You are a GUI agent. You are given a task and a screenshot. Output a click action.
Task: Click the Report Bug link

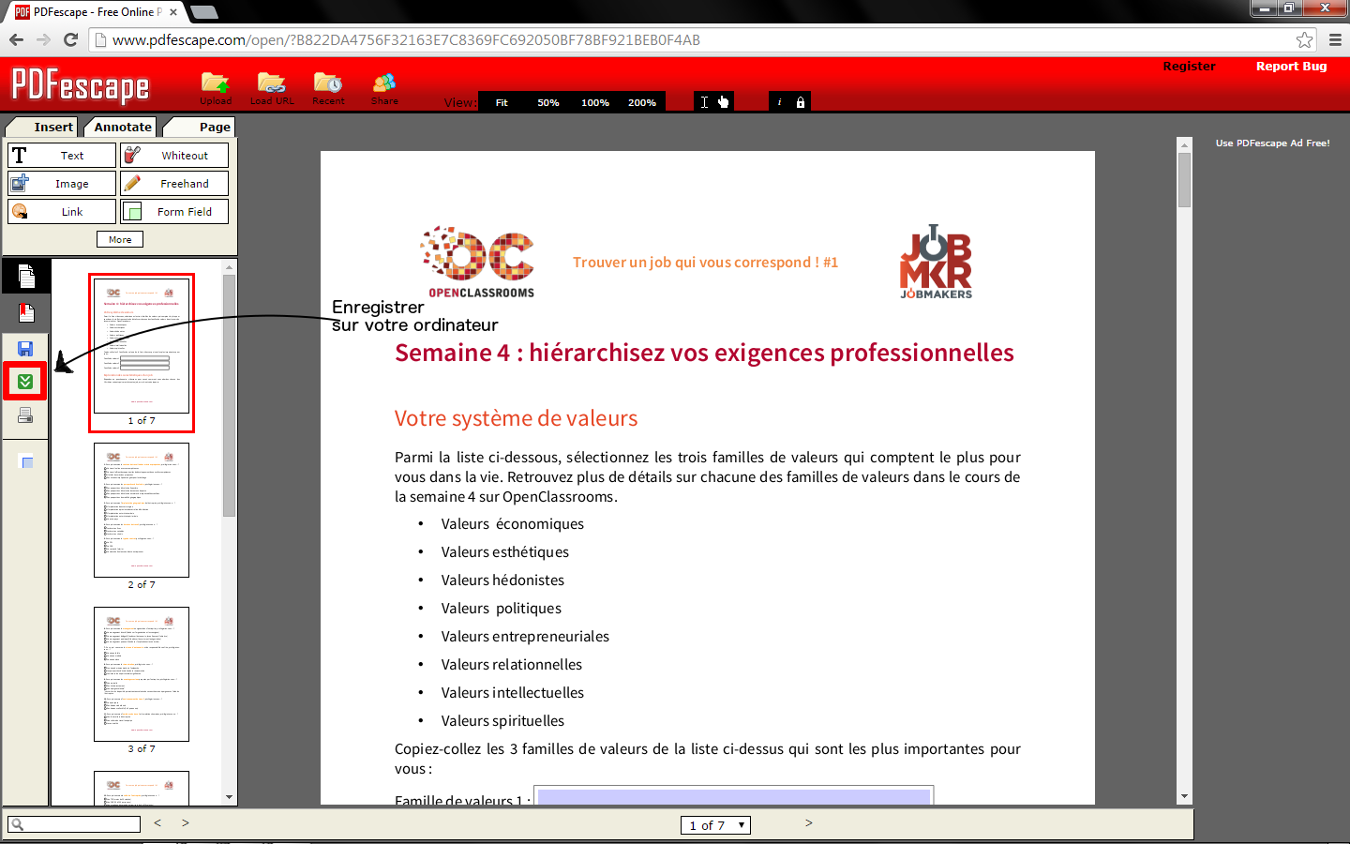[x=1291, y=67]
